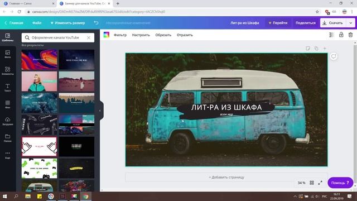Viewport: 357px width, 201px height.
Task: Open Chrome from the taskbar
Action: (x=85, y=196)
